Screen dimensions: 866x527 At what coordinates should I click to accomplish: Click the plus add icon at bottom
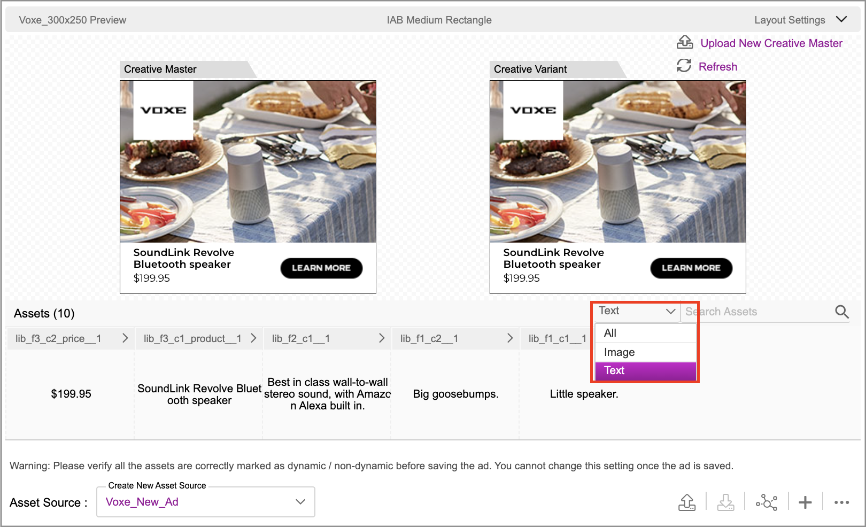[805, 502]
